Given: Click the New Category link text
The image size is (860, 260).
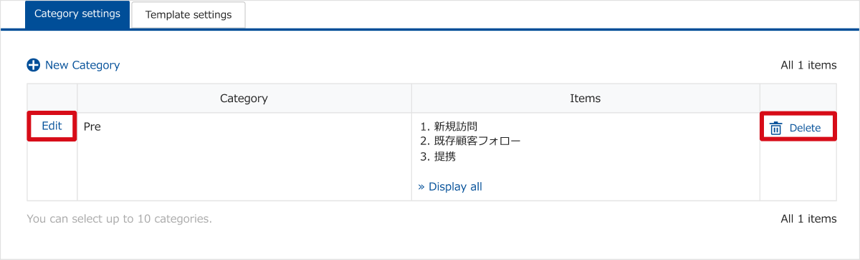Looking at the screenshot, I should [x=82, y=65].
